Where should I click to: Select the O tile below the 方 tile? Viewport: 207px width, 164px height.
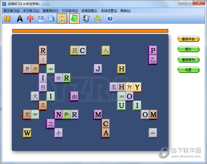click(x=129, y=96)
